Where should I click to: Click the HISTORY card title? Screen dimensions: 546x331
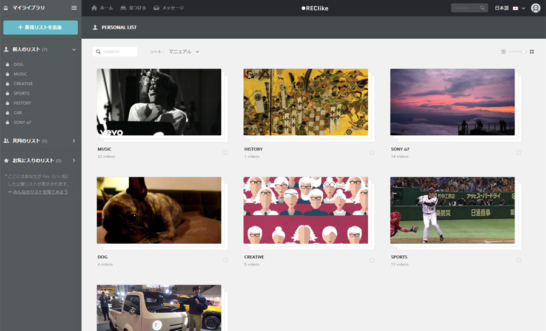pyautogui.click(x=254, y=149)
